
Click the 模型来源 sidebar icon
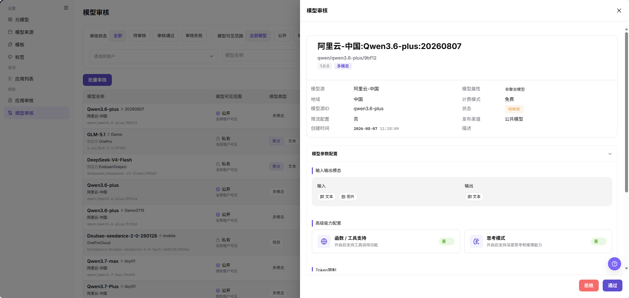click(x=10, y=32)
